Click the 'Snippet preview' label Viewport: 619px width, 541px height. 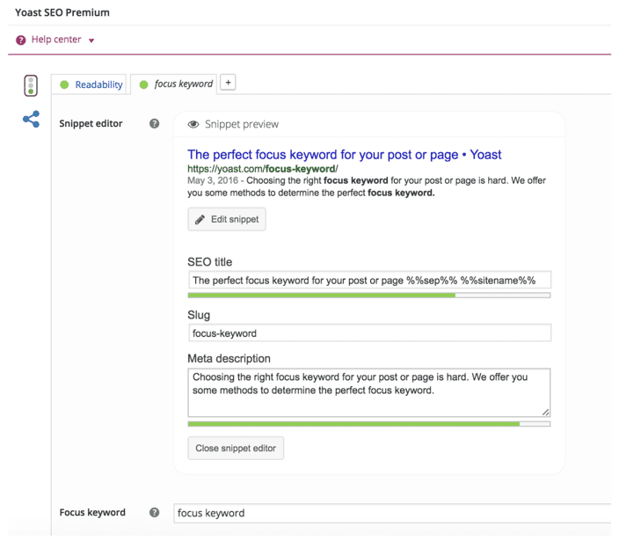point(242,124)
